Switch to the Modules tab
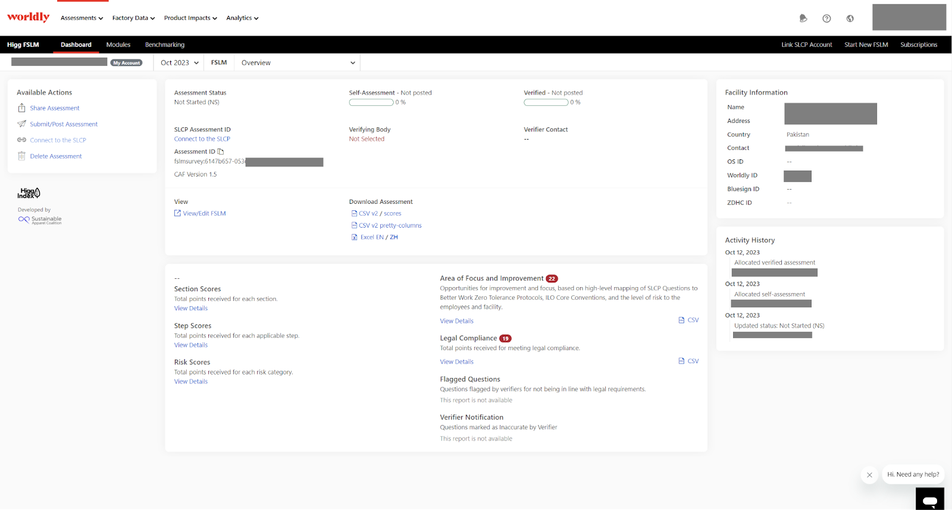Screen dimensions: 952x510 coord(118,45)
